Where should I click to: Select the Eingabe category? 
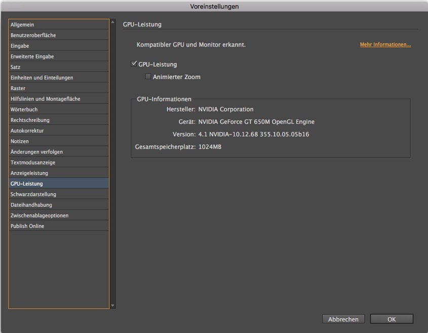click(x=59, y=46)
